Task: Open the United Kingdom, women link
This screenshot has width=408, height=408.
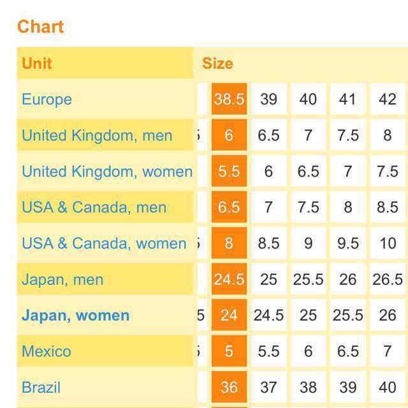Action: click(x=107, y=171)
